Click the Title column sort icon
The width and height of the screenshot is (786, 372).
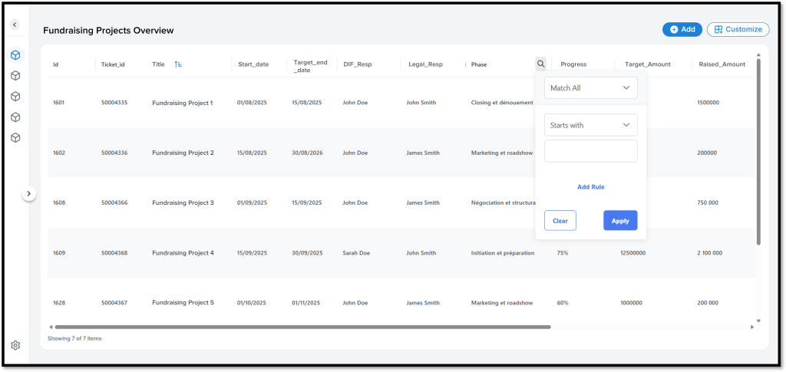178,64
